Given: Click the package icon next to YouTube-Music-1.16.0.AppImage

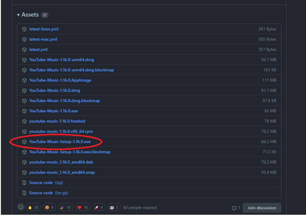Looking at the screenshot, I should click(x=24, y=80).
